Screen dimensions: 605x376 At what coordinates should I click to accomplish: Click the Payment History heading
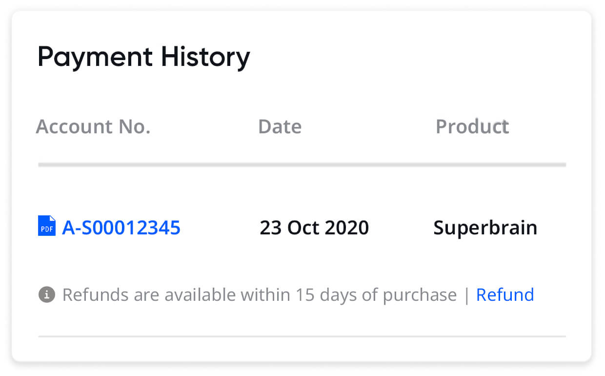point(143,57)
